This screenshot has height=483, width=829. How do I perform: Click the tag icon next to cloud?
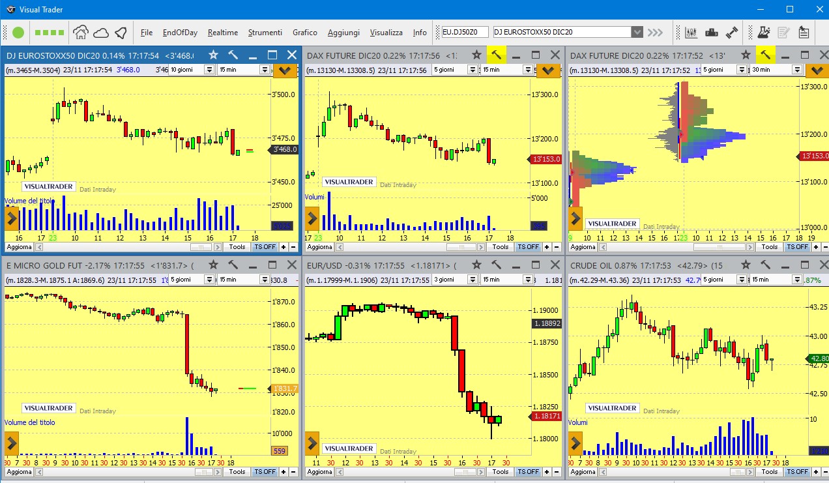121,32
